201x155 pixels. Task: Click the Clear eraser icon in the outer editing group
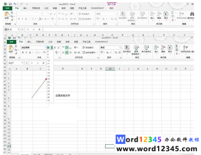(x=173, y=20)
